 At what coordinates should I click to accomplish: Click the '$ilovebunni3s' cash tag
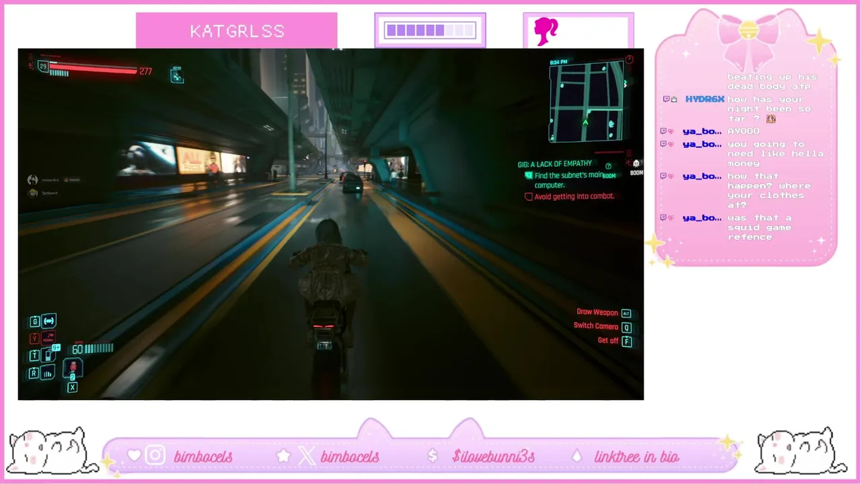pos(494,456)
